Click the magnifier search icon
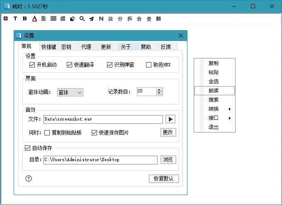This screenshot has height=205, width=282. 82,19
